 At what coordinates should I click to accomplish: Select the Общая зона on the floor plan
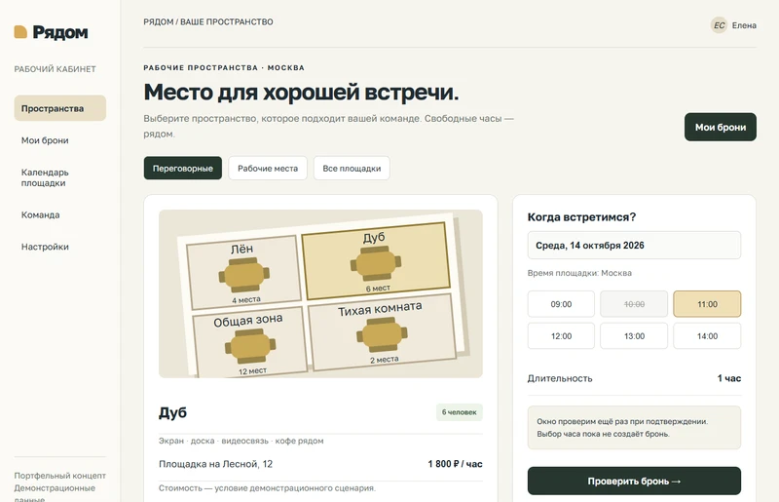point(250,343)
